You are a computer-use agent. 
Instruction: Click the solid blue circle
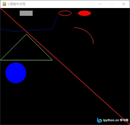pos(16,73)
